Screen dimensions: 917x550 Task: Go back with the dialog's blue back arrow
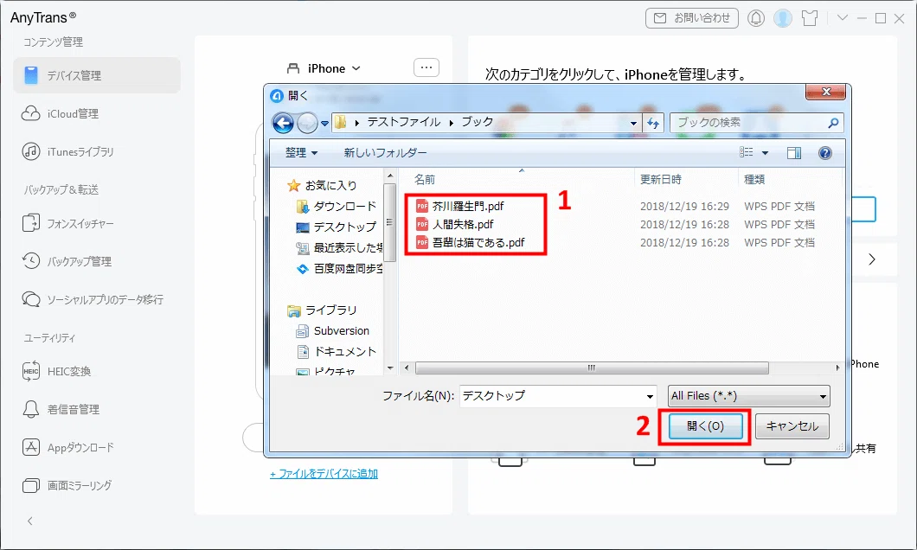(283, 123)
